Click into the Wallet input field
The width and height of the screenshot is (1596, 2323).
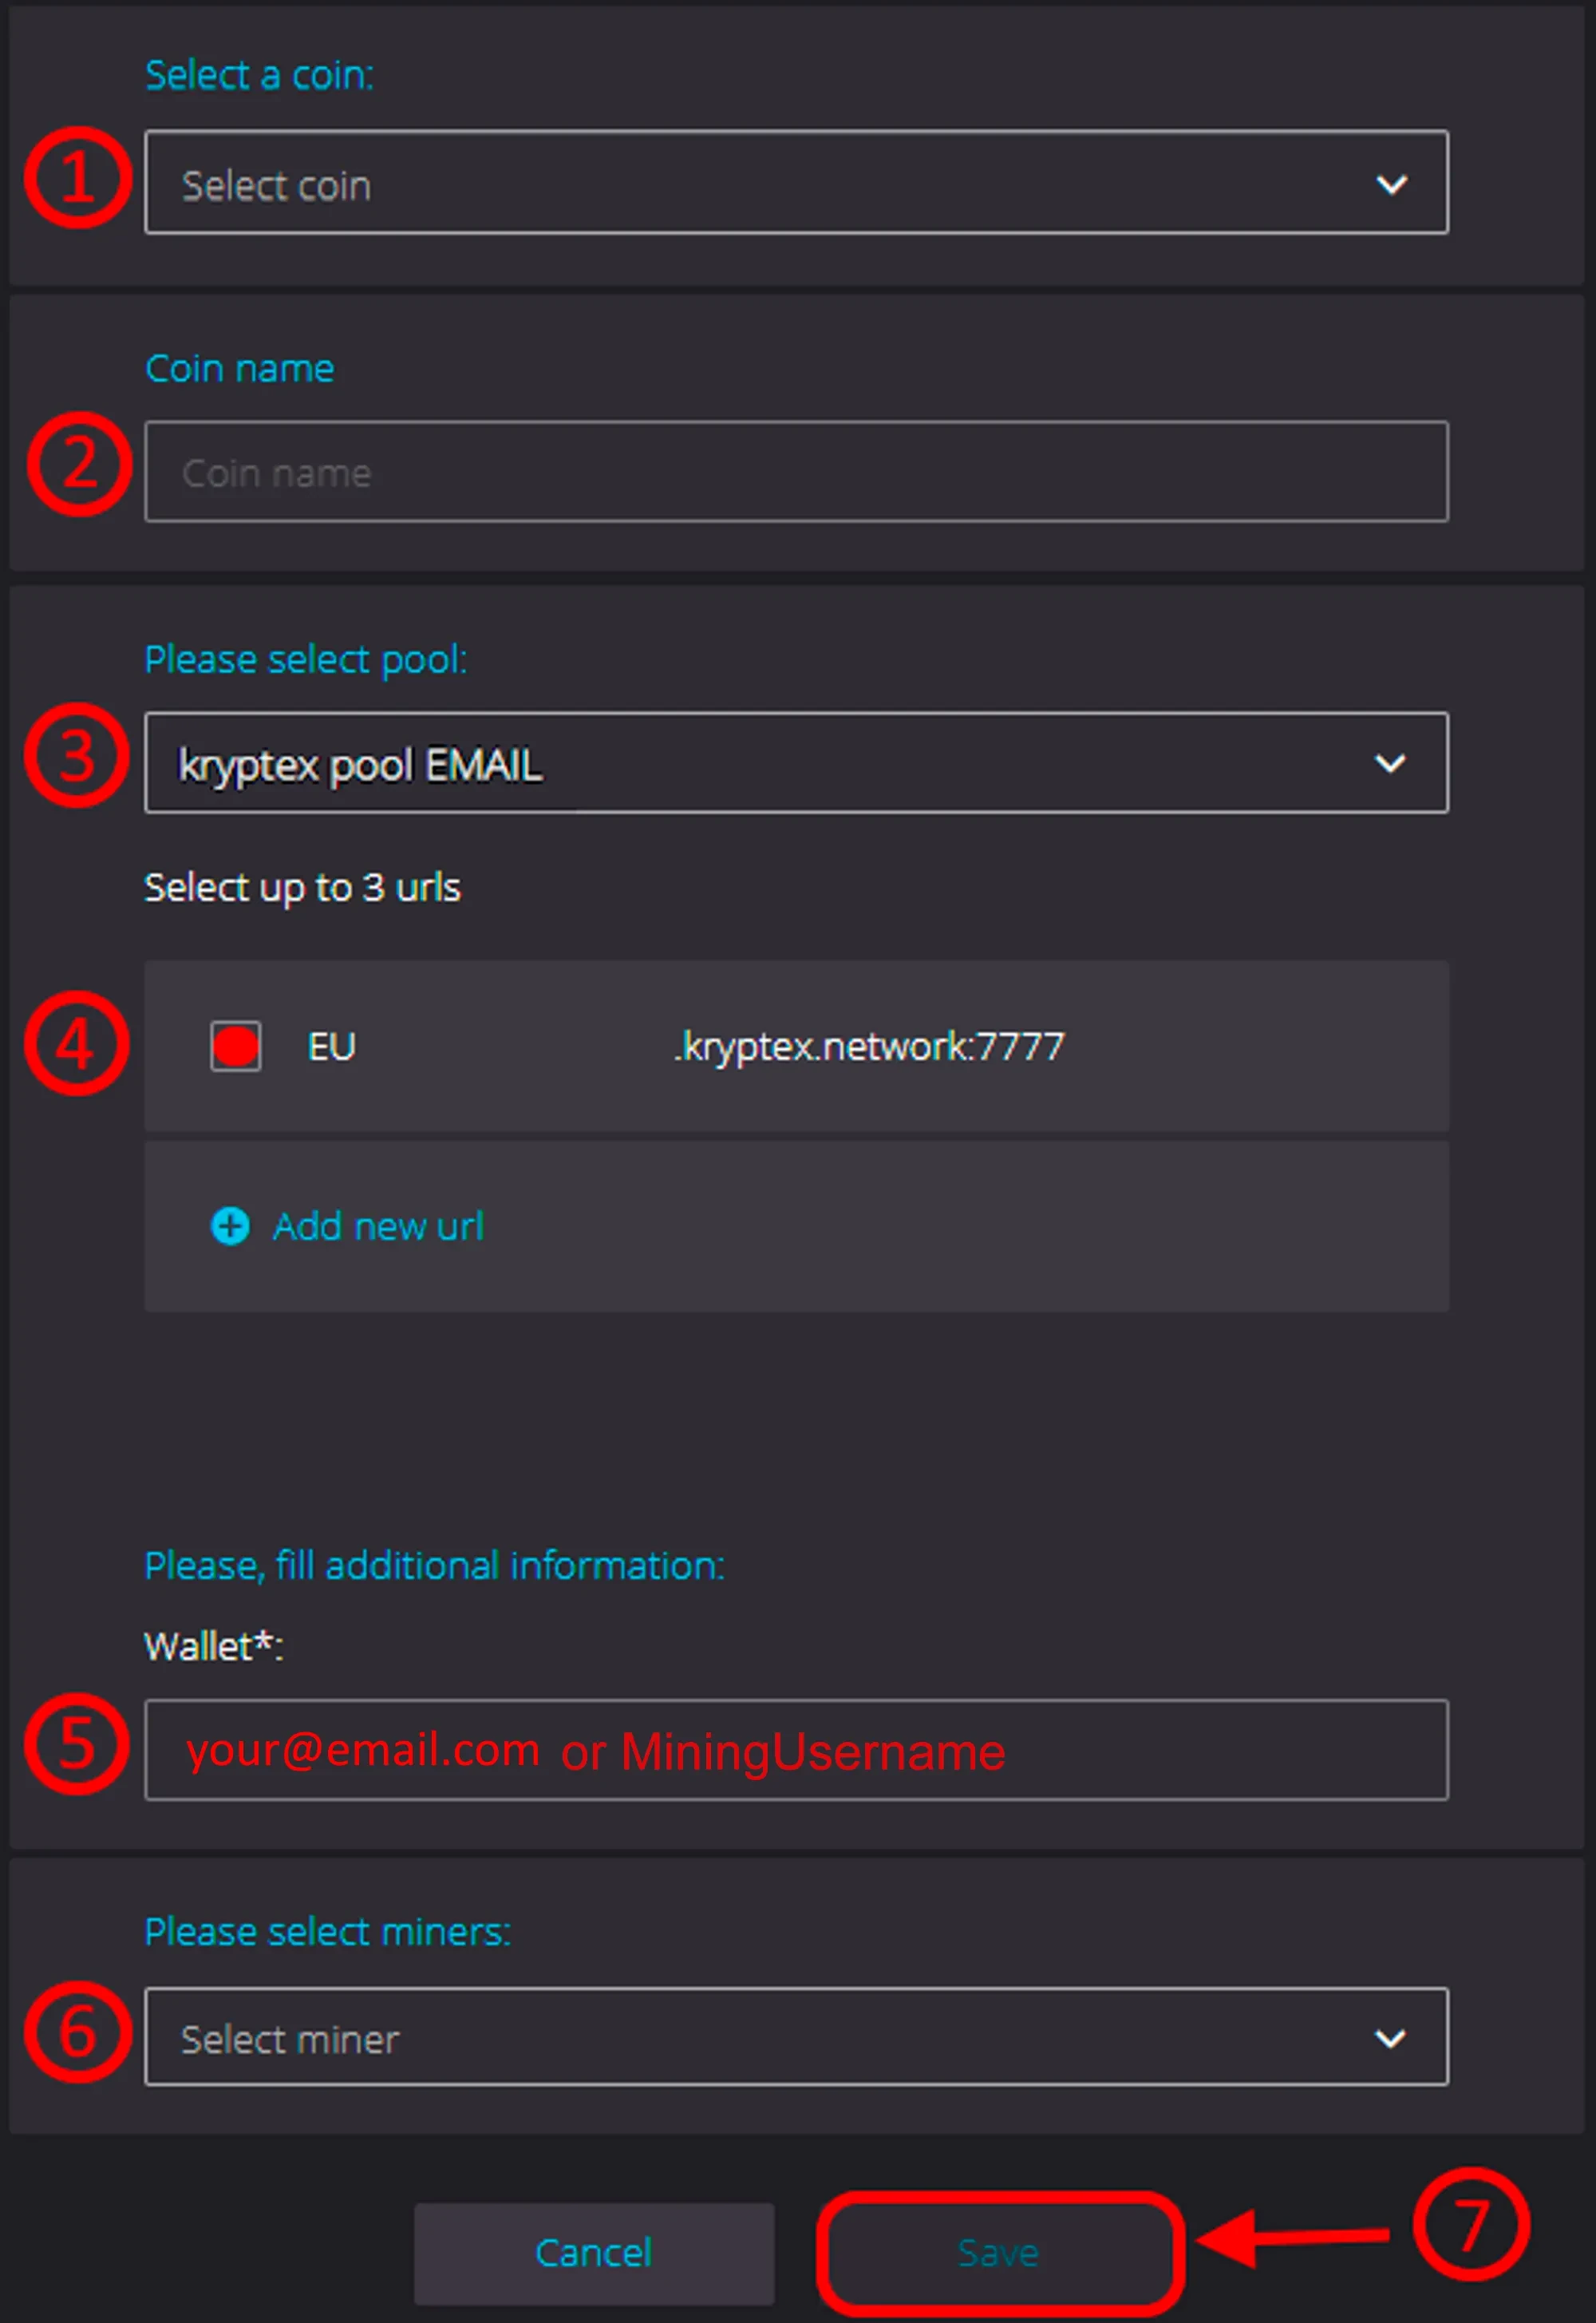pos(796,1750)
